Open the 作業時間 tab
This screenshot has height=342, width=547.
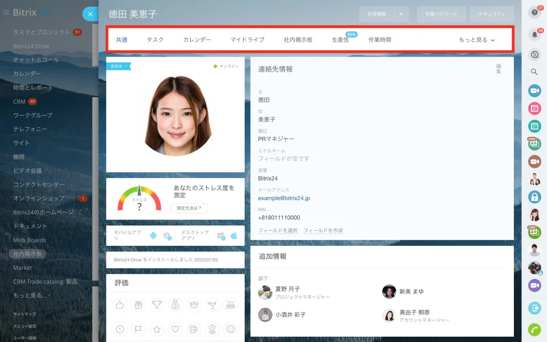[x=380, y=40]
